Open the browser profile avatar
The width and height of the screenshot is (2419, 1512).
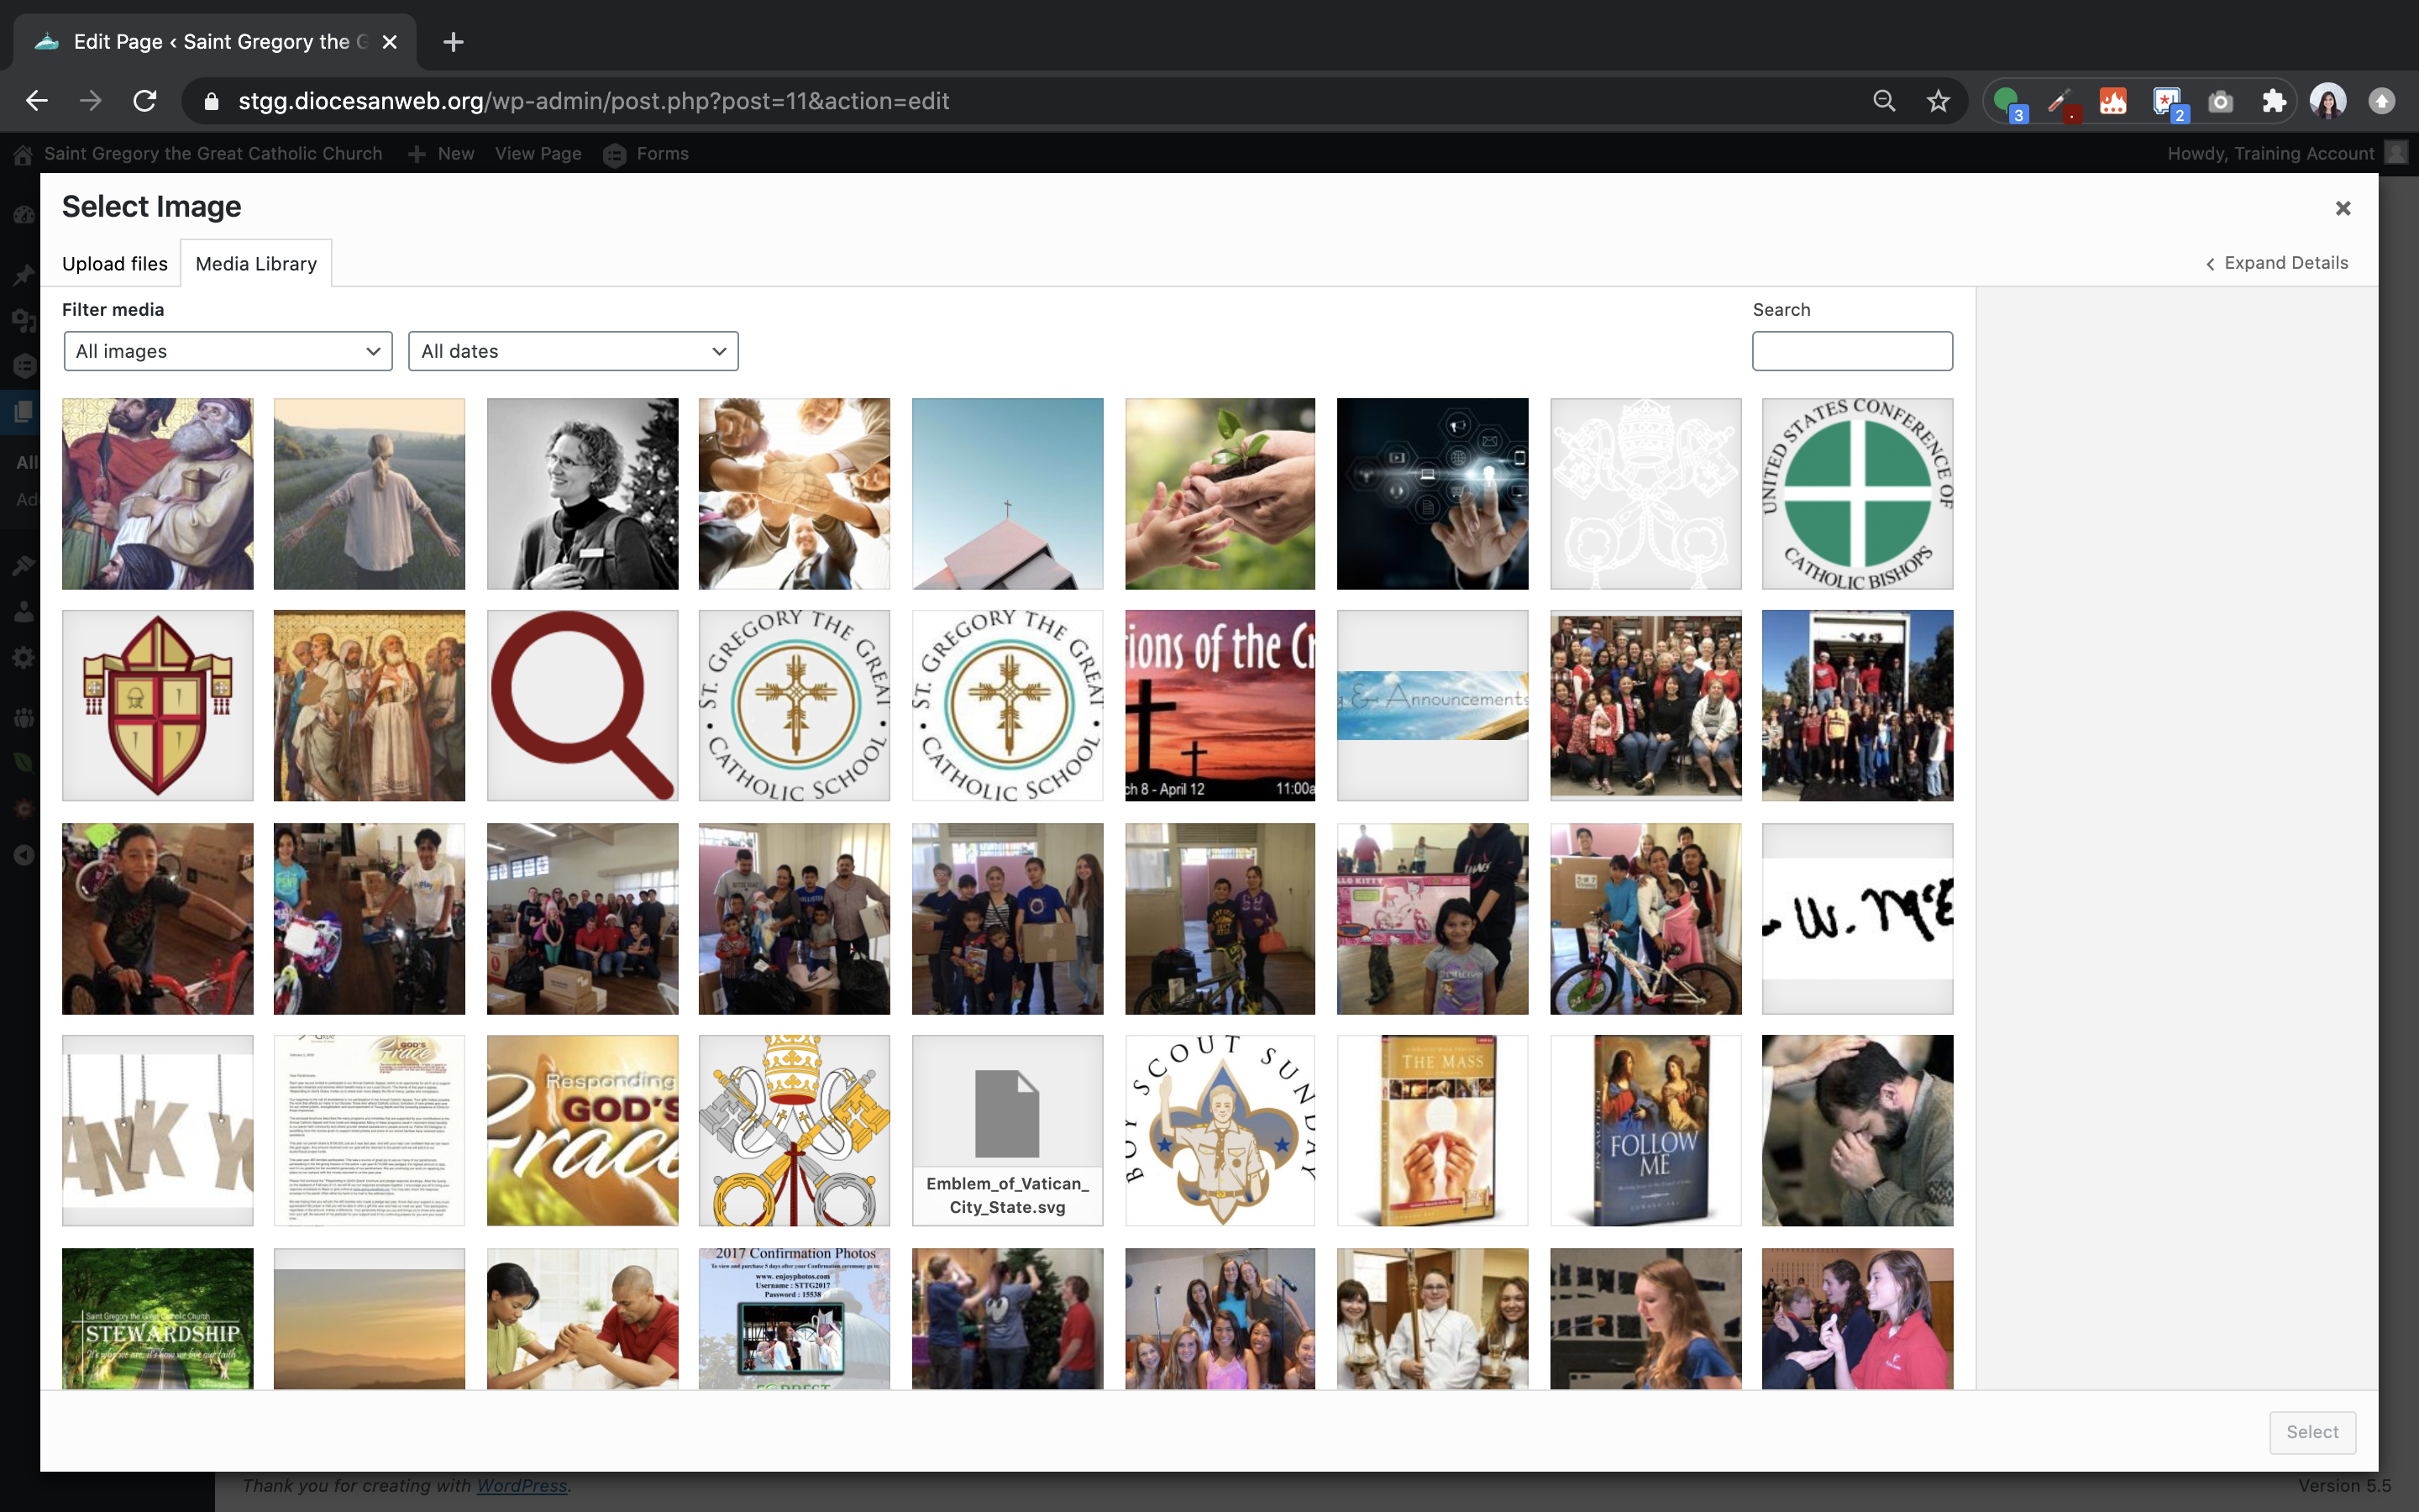[x=2327, y=101]
